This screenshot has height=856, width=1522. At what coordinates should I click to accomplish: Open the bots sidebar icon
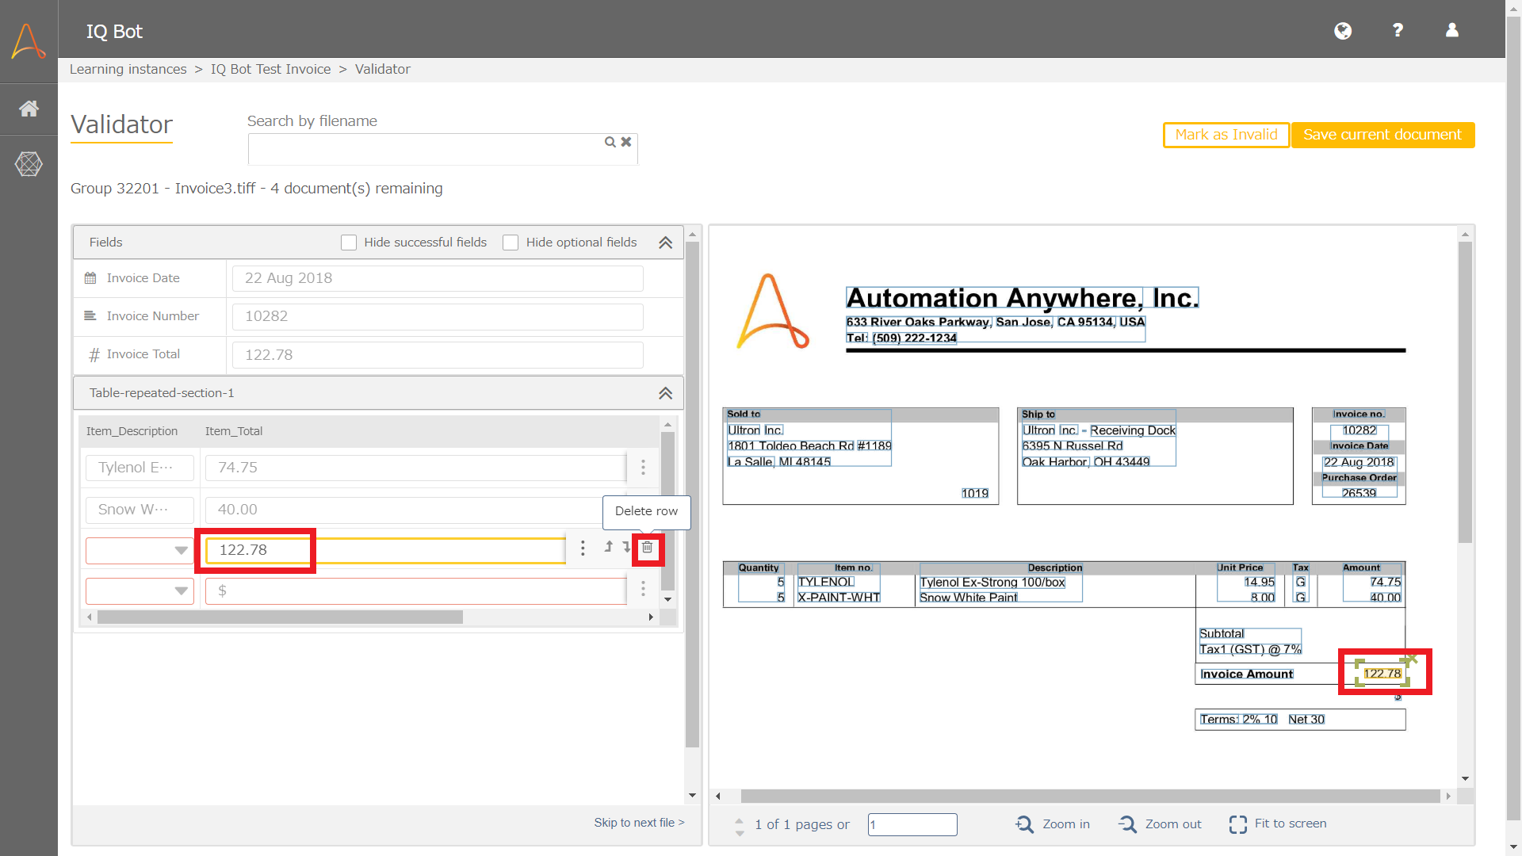(29, 164)
